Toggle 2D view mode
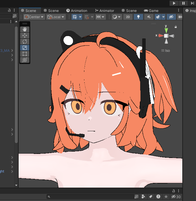Viewport: 196px width, 201px height. (128, 17)
